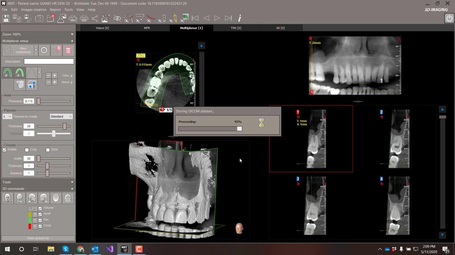Uncheck the Pan checkbox
Viewport: 455px width, 255px height.
pos(40,220)
